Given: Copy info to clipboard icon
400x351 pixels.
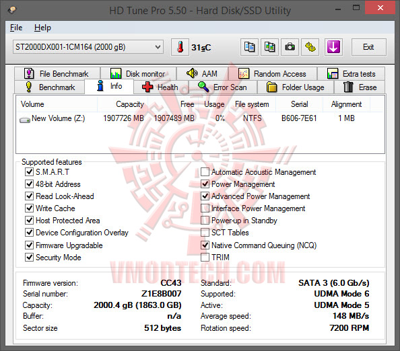Looking at the screenshot, I should [x=249, y=47].
